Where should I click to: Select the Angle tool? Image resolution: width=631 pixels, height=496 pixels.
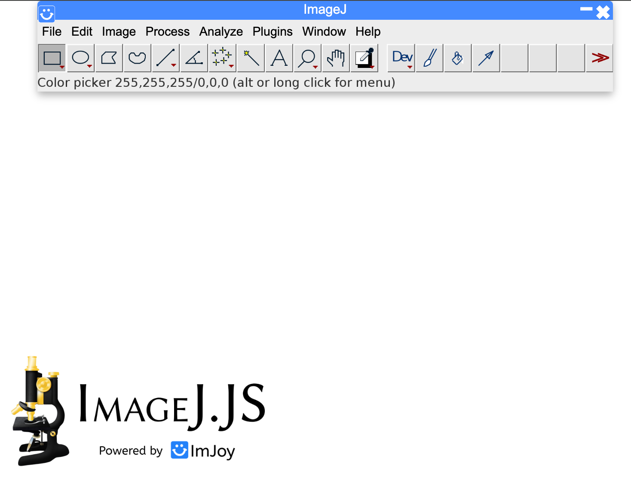pos(194,58)
